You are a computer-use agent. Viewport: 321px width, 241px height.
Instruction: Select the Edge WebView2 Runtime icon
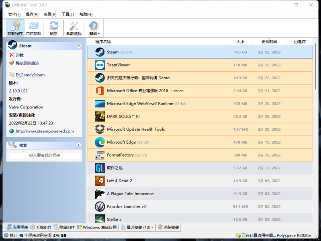click(x=100, y=103)
